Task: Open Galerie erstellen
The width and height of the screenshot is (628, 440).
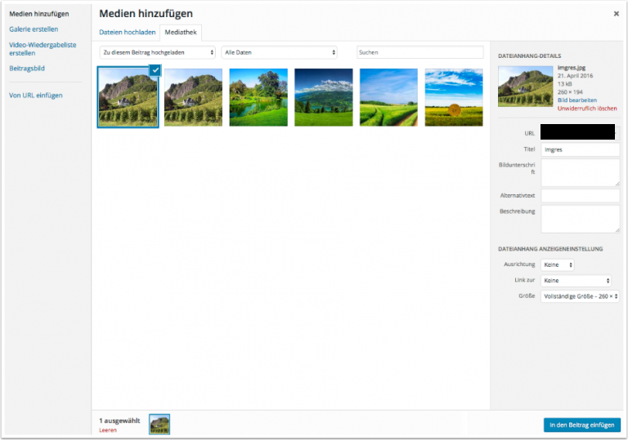Action: [x=34, y=29]
